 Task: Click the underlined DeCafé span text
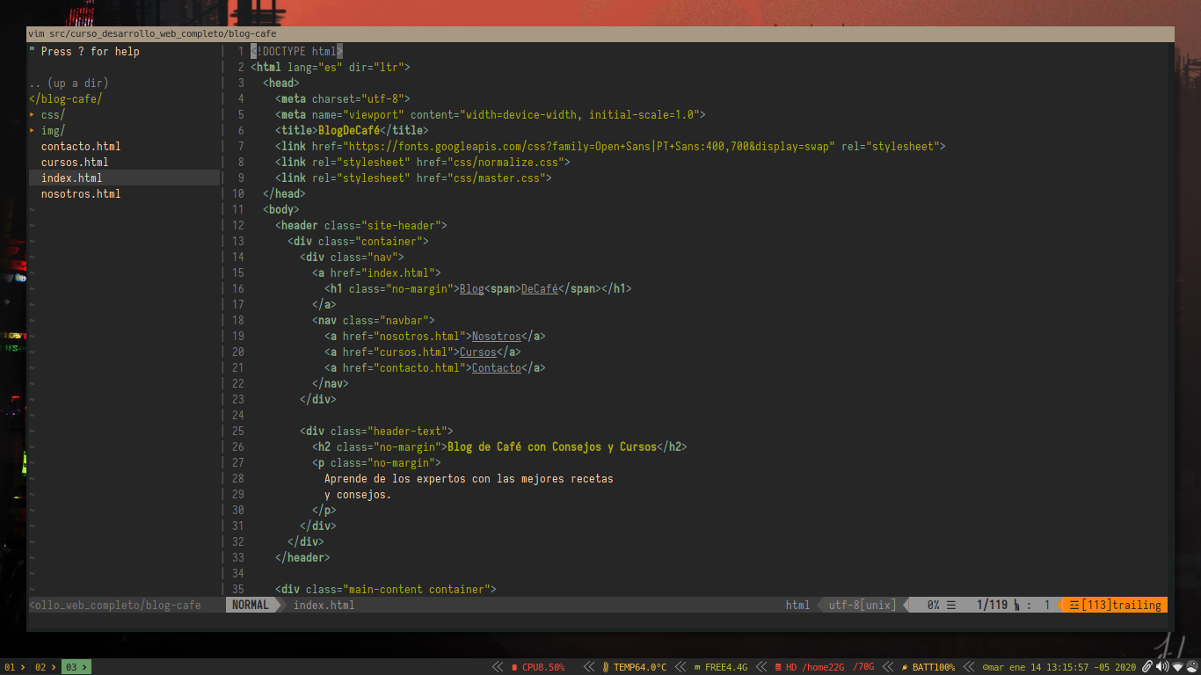pyautogui.click(x=540, y=288)
